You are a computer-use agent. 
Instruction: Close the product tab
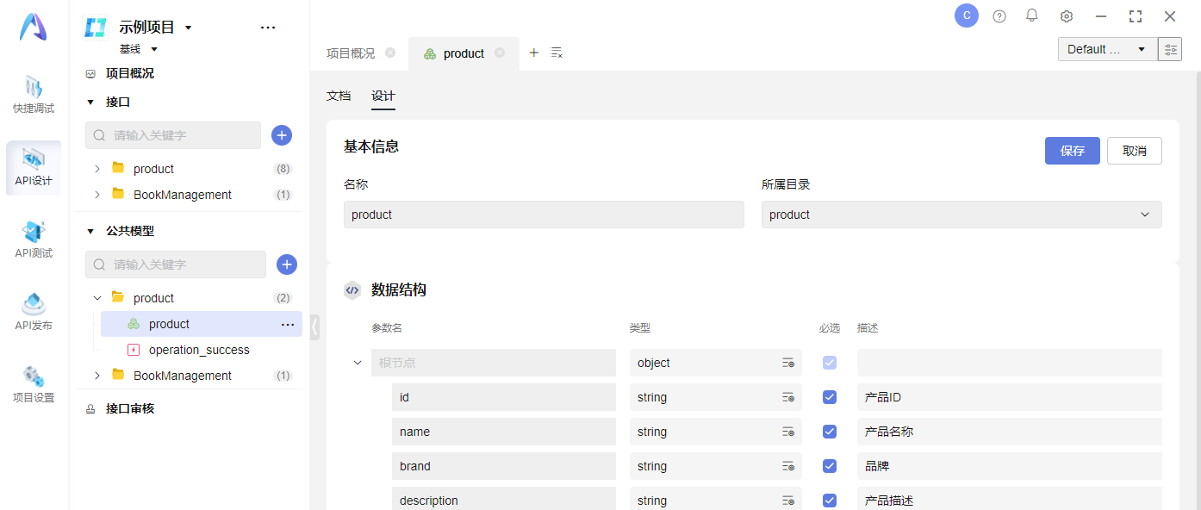(500, 53)
